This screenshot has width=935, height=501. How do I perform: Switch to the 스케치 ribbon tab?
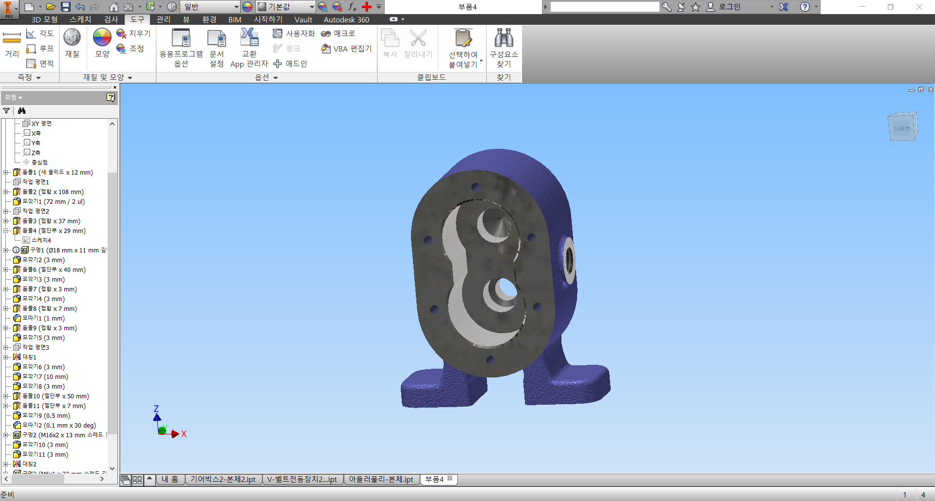click(80, 19)
